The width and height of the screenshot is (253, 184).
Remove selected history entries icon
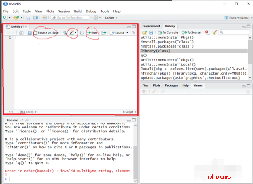click(x=207, y=32)
